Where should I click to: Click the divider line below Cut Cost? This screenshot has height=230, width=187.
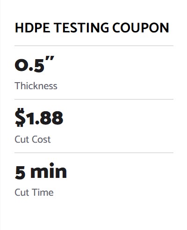tap(94, 153)
